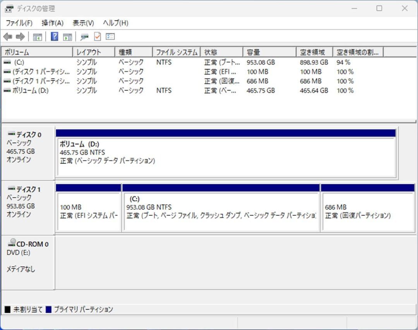
Task: Click the blue Help toolbar icon
Action: coord(53,36)
